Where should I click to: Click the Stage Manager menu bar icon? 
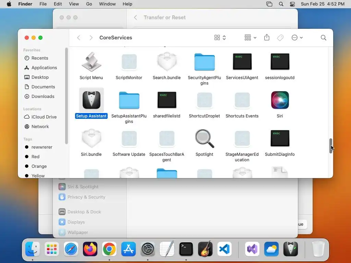[x=269, y=4]
